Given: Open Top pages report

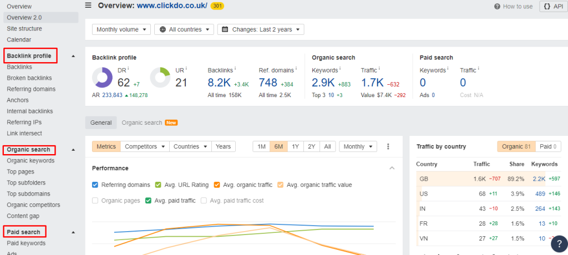Looking at the screenshot, I should (x=21, y=172).
